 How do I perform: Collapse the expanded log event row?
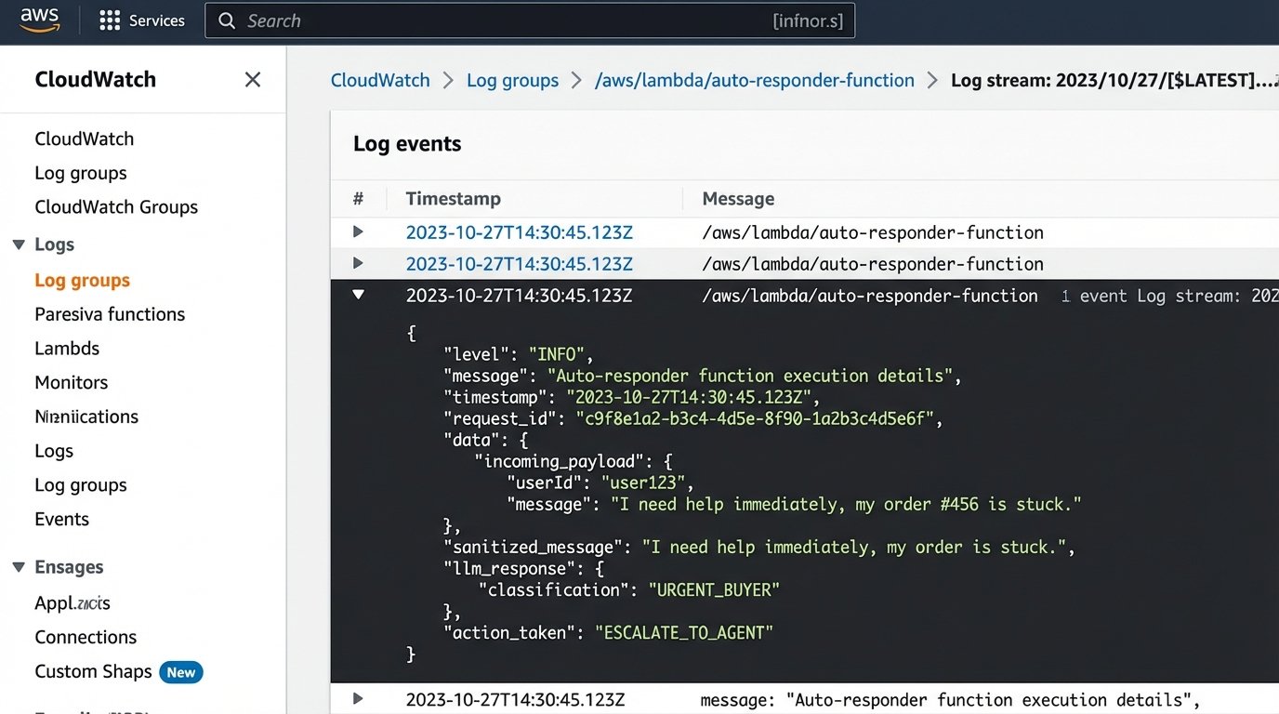pyautogui.click(x=358, y=295)
